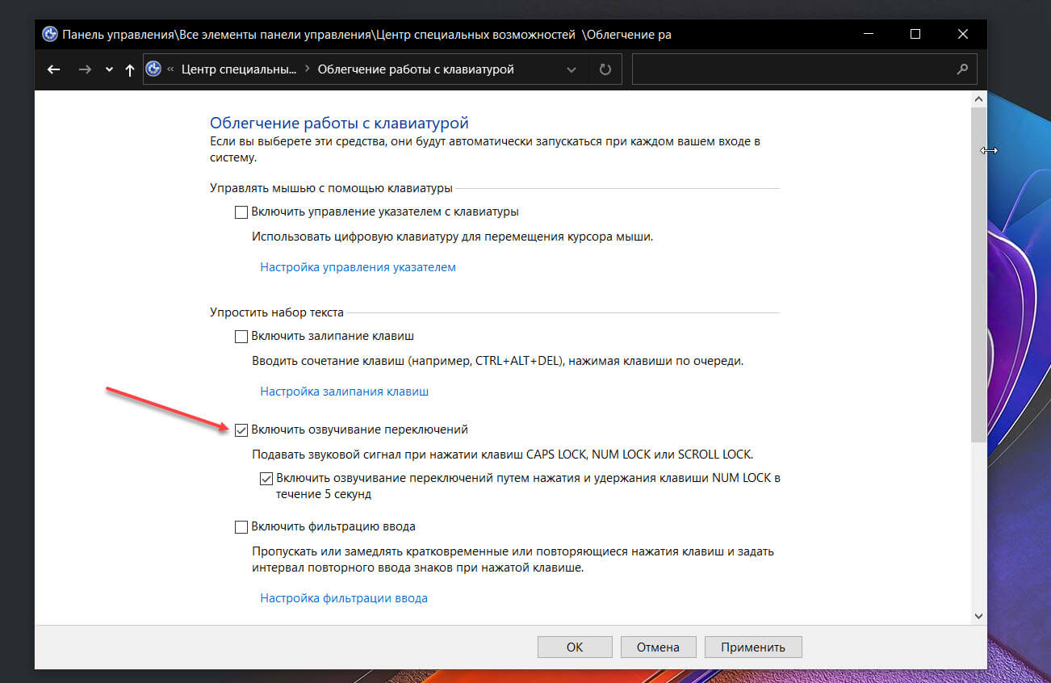Refresh the page with the reload icon
Image resolution: width=1051 pixels, height=683 pixels.
(x=605, y=70)
